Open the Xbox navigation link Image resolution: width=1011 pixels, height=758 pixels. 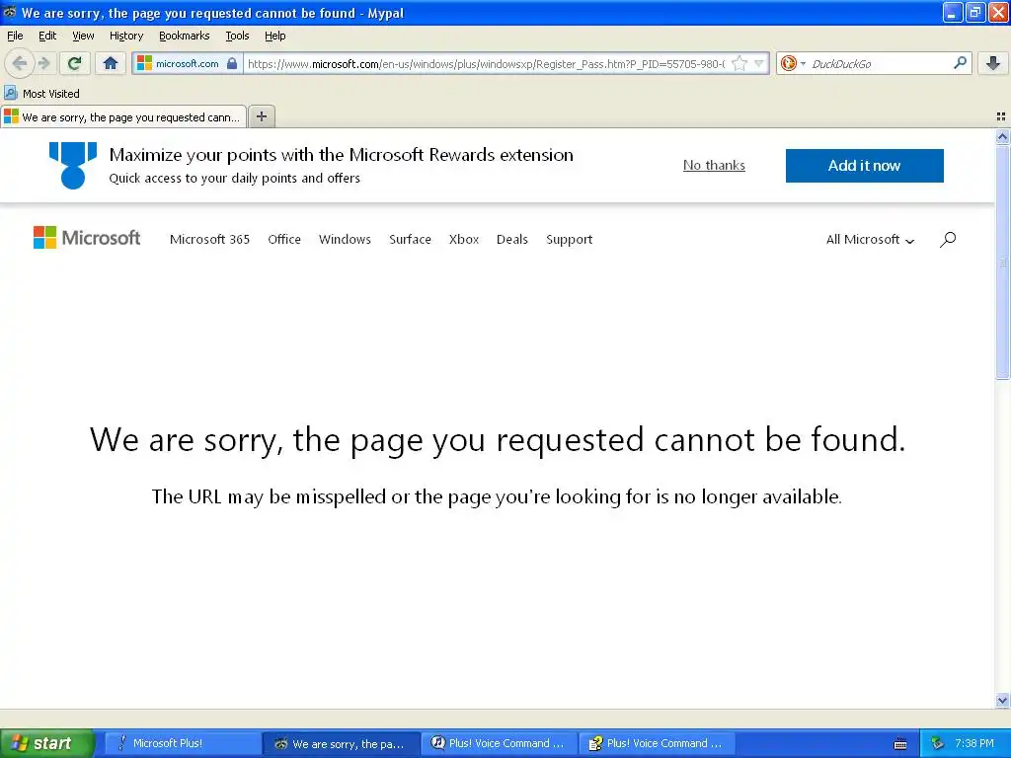(464, 239)
